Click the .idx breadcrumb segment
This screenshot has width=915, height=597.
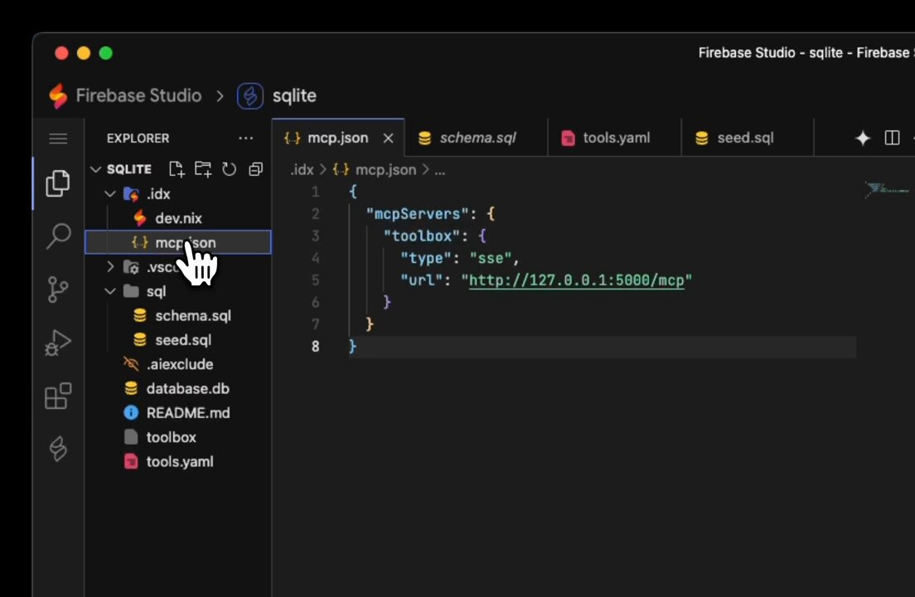(302, 170)
